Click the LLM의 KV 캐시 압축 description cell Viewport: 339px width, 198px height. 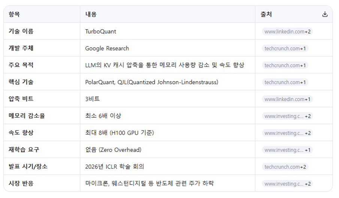164,65
